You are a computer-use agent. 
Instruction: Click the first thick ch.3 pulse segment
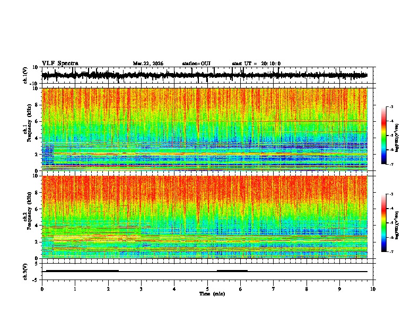coord(82,271)
